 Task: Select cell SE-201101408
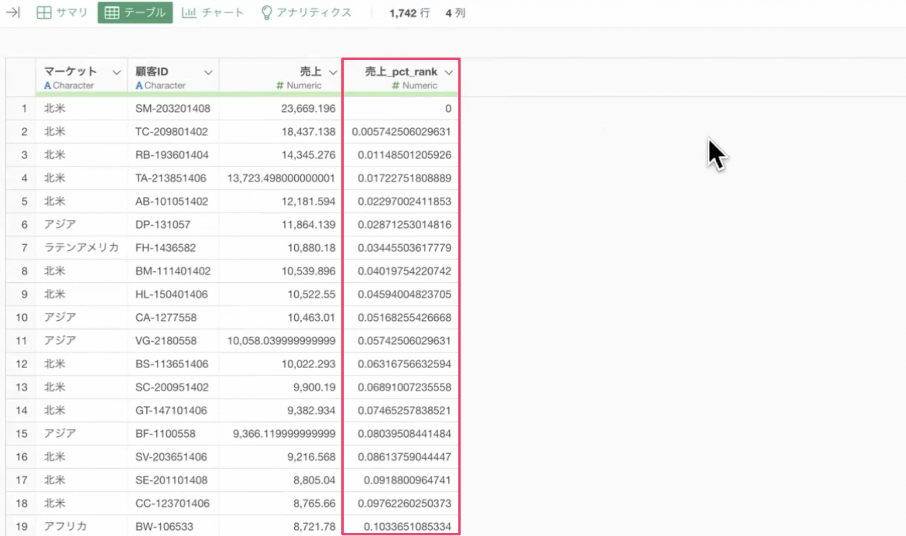pyautogui.click(x=173, y=480)
